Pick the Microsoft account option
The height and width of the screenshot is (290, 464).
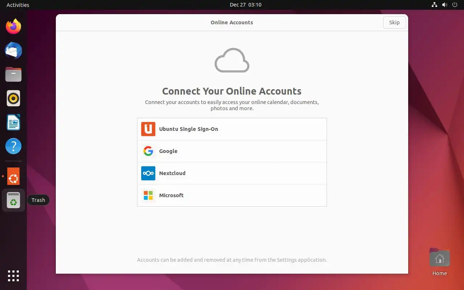tap(232, 195)
